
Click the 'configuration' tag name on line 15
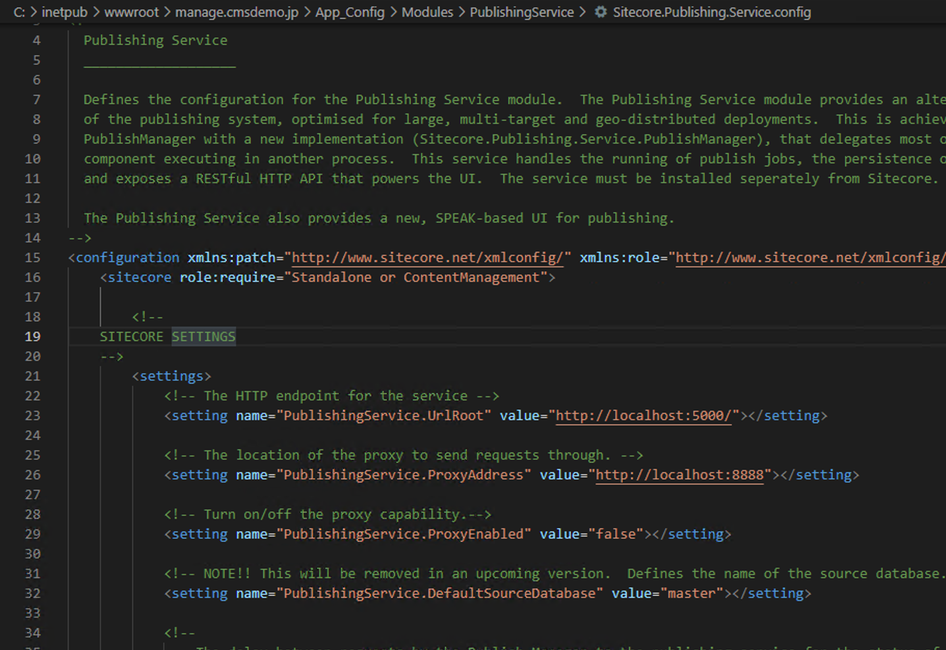pos(127,257)
